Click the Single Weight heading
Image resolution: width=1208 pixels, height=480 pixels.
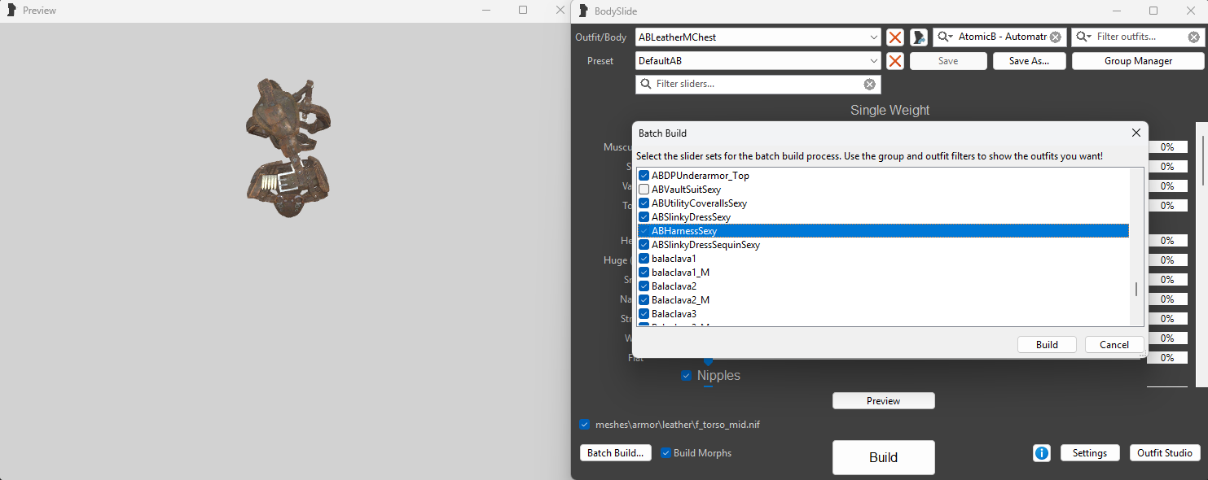tap(890, 110)
